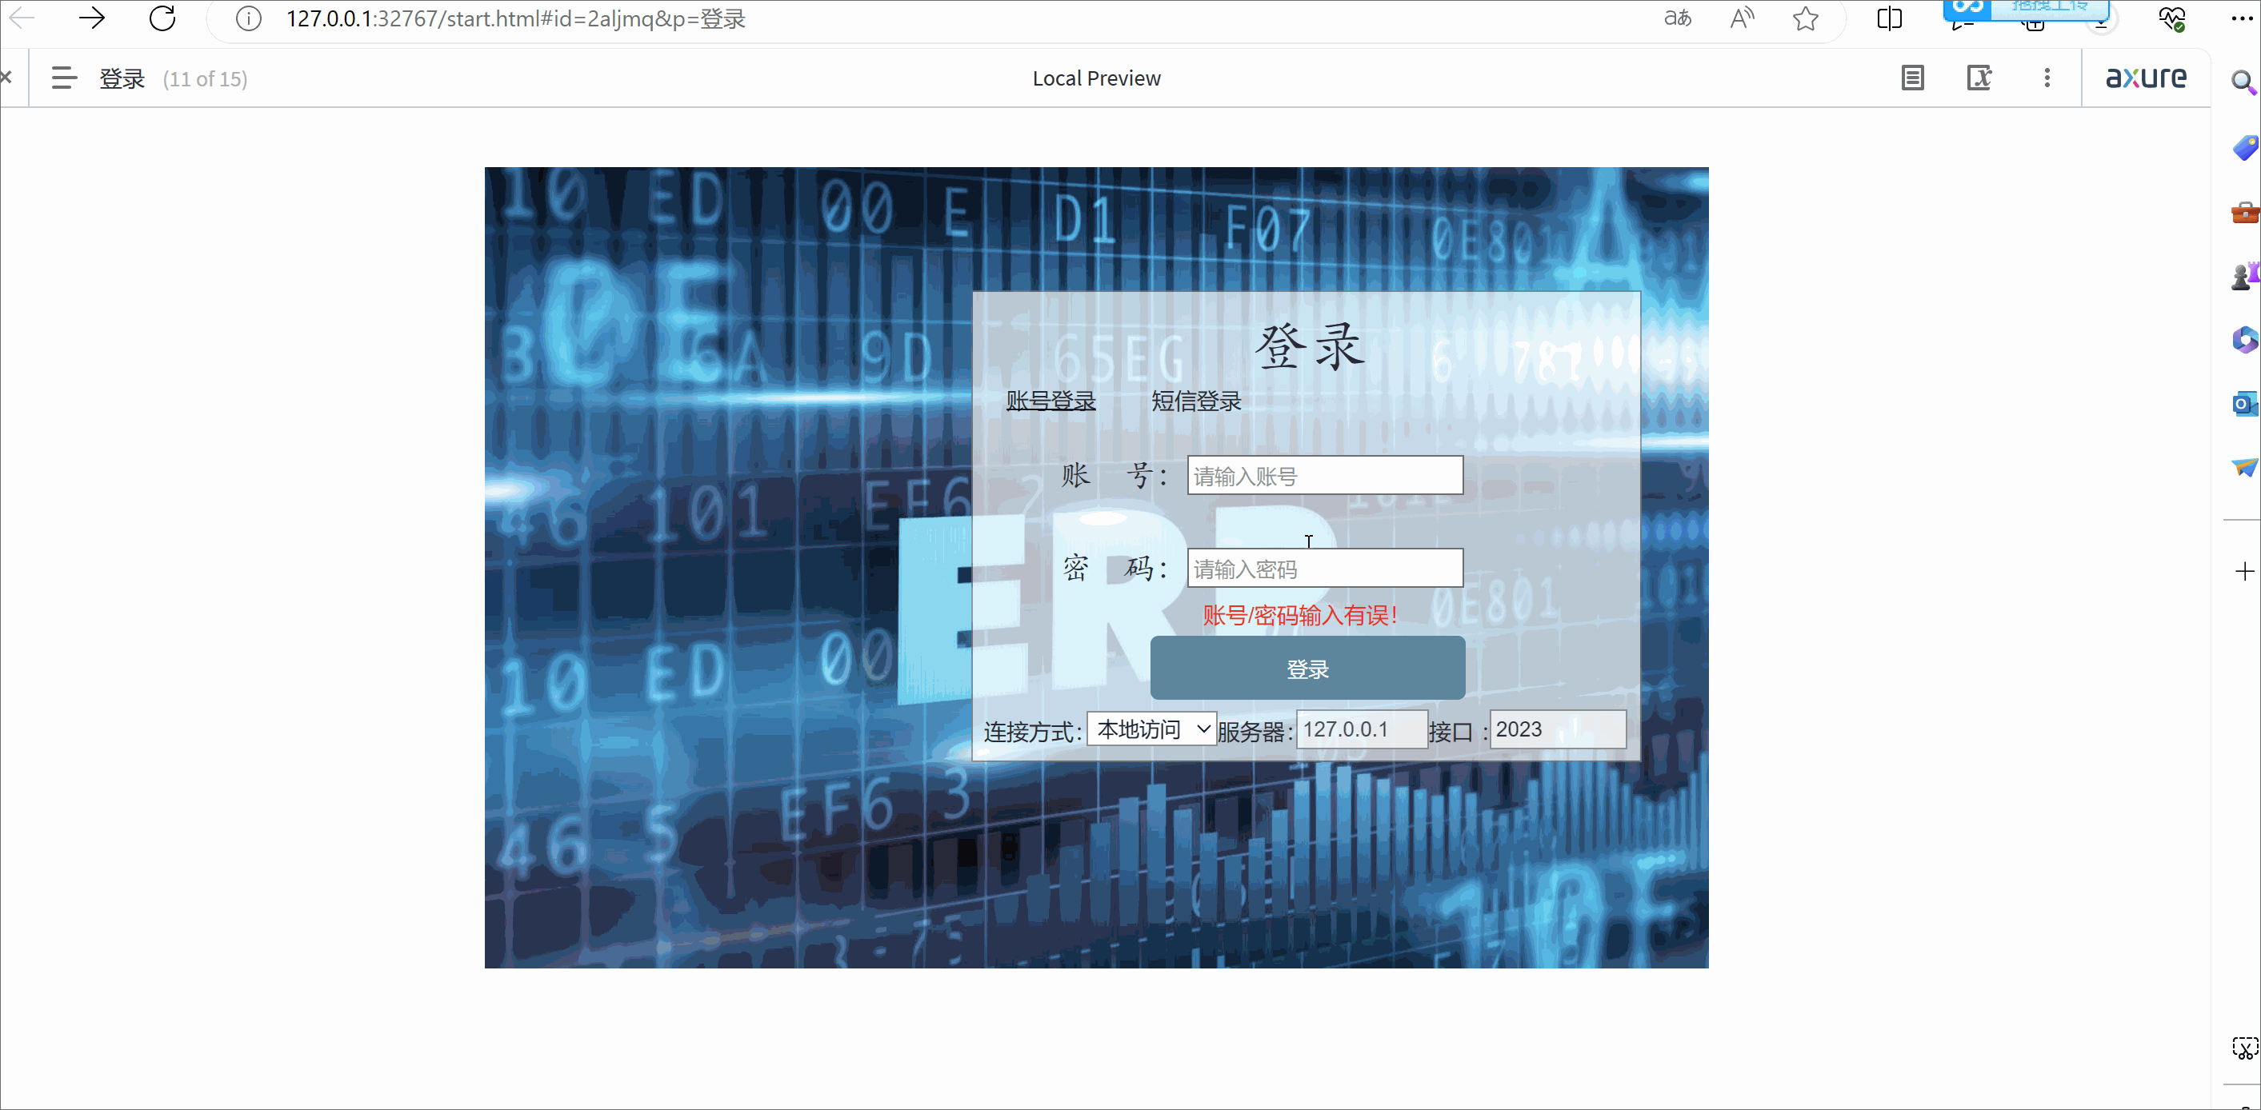Open Axure pages hamburger menu

64,78
